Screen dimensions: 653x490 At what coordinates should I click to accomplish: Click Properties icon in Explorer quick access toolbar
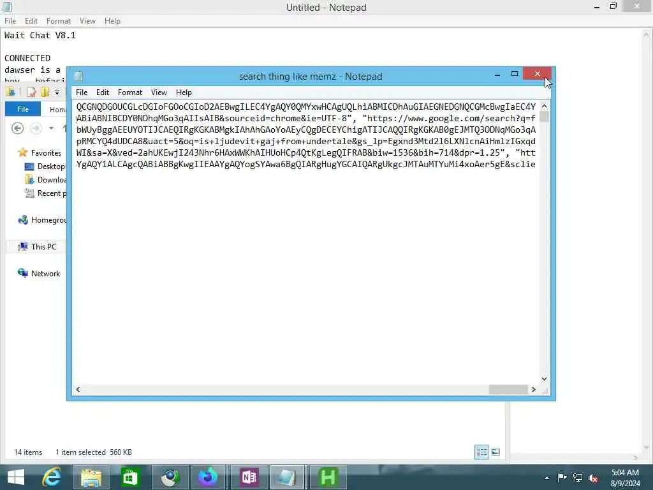31,92
